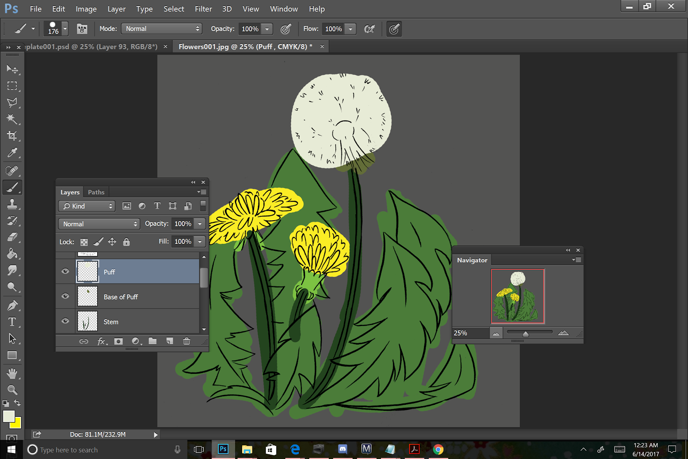Switch to the Paths tab

click(96, 192)
